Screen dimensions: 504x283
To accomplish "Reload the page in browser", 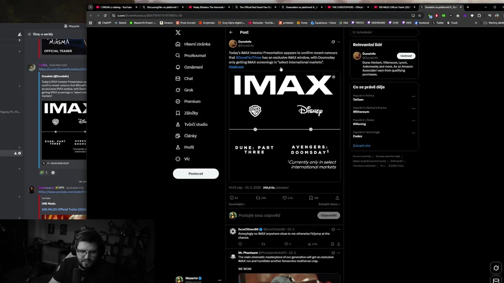I will (105, 16).
